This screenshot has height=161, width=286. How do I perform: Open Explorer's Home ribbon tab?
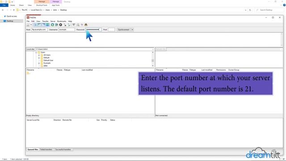[x=13, y=5]
